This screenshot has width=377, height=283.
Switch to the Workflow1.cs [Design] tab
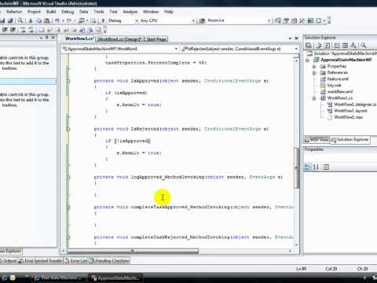[120, 39]
